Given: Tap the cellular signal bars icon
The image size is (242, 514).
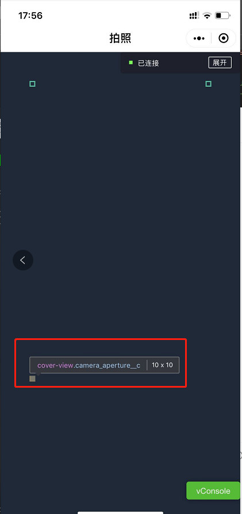Looking at the screenshot, I should coord(194,16).
